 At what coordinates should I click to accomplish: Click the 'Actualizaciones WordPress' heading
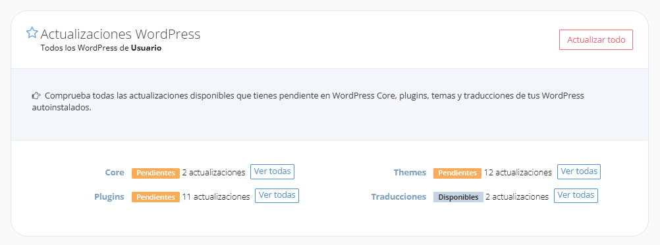pos(121,34)
